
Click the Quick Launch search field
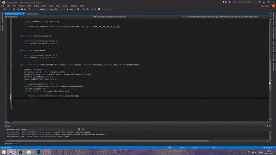(x=245, y=2)
